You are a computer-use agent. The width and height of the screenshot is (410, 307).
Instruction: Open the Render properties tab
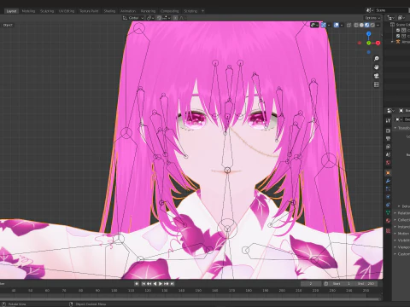click(388, 130)
